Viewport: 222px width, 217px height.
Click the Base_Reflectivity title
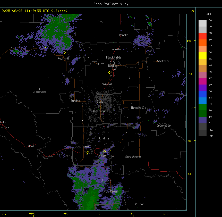coord(111,4)
